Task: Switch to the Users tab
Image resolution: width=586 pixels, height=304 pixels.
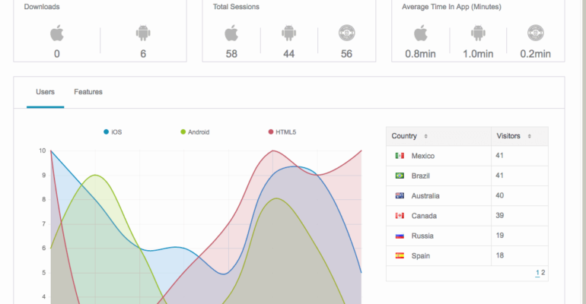Action: [45, 92]
